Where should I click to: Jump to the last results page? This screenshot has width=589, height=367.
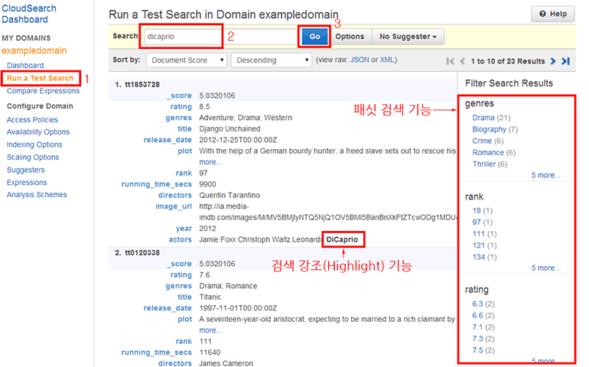tap(565, 60)
